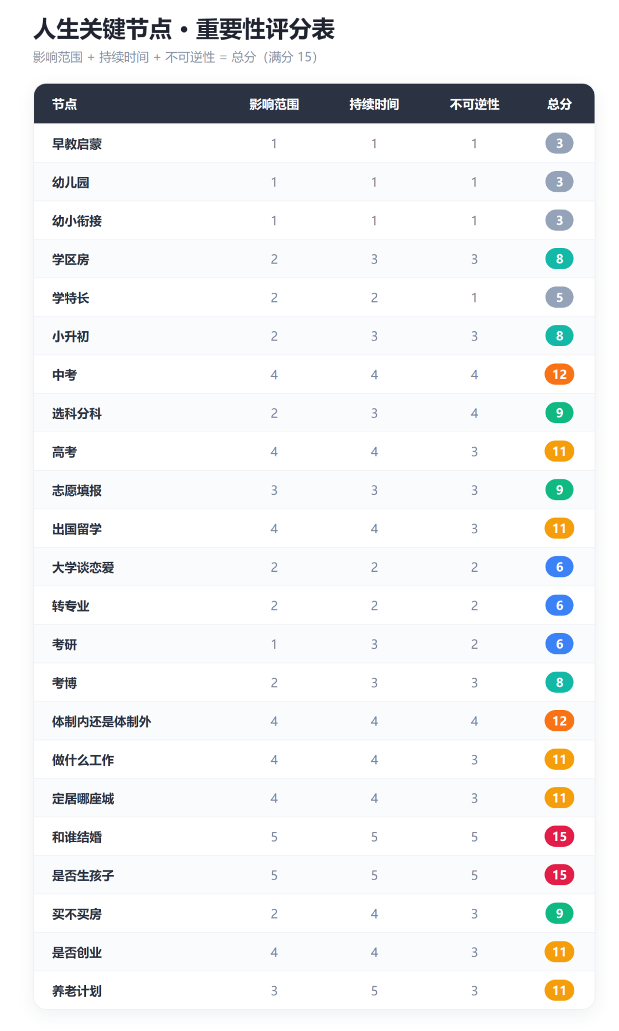
Task: Click the 节点 column header
Action: pos(64,104)
